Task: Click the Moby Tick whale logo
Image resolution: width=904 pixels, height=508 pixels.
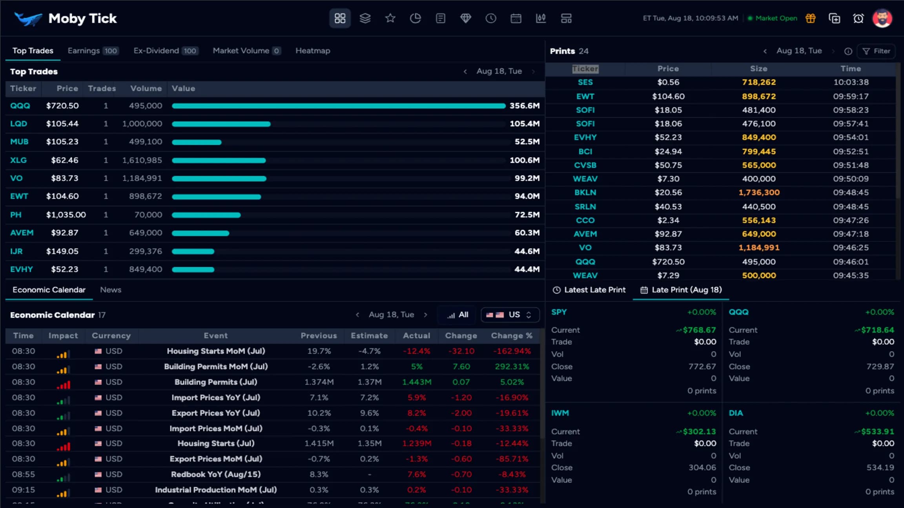Action: pos(28,18)
